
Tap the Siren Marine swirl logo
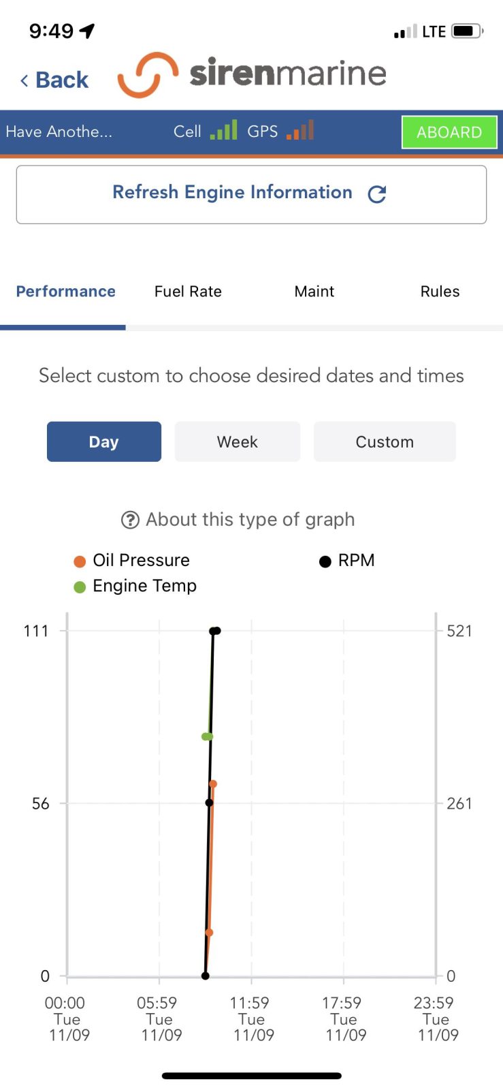tap(147, 74)
